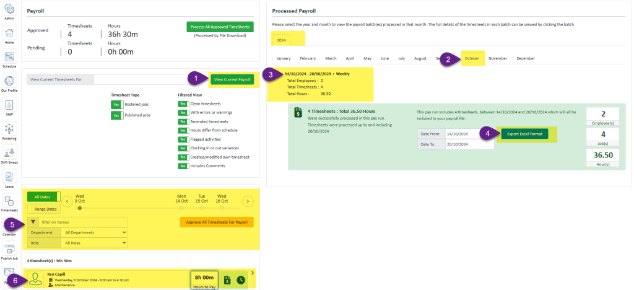This screenshot has height=290, width=634.
Task: Toggle Clocking in or out variances filter
Action: click(x=183, y=148)
